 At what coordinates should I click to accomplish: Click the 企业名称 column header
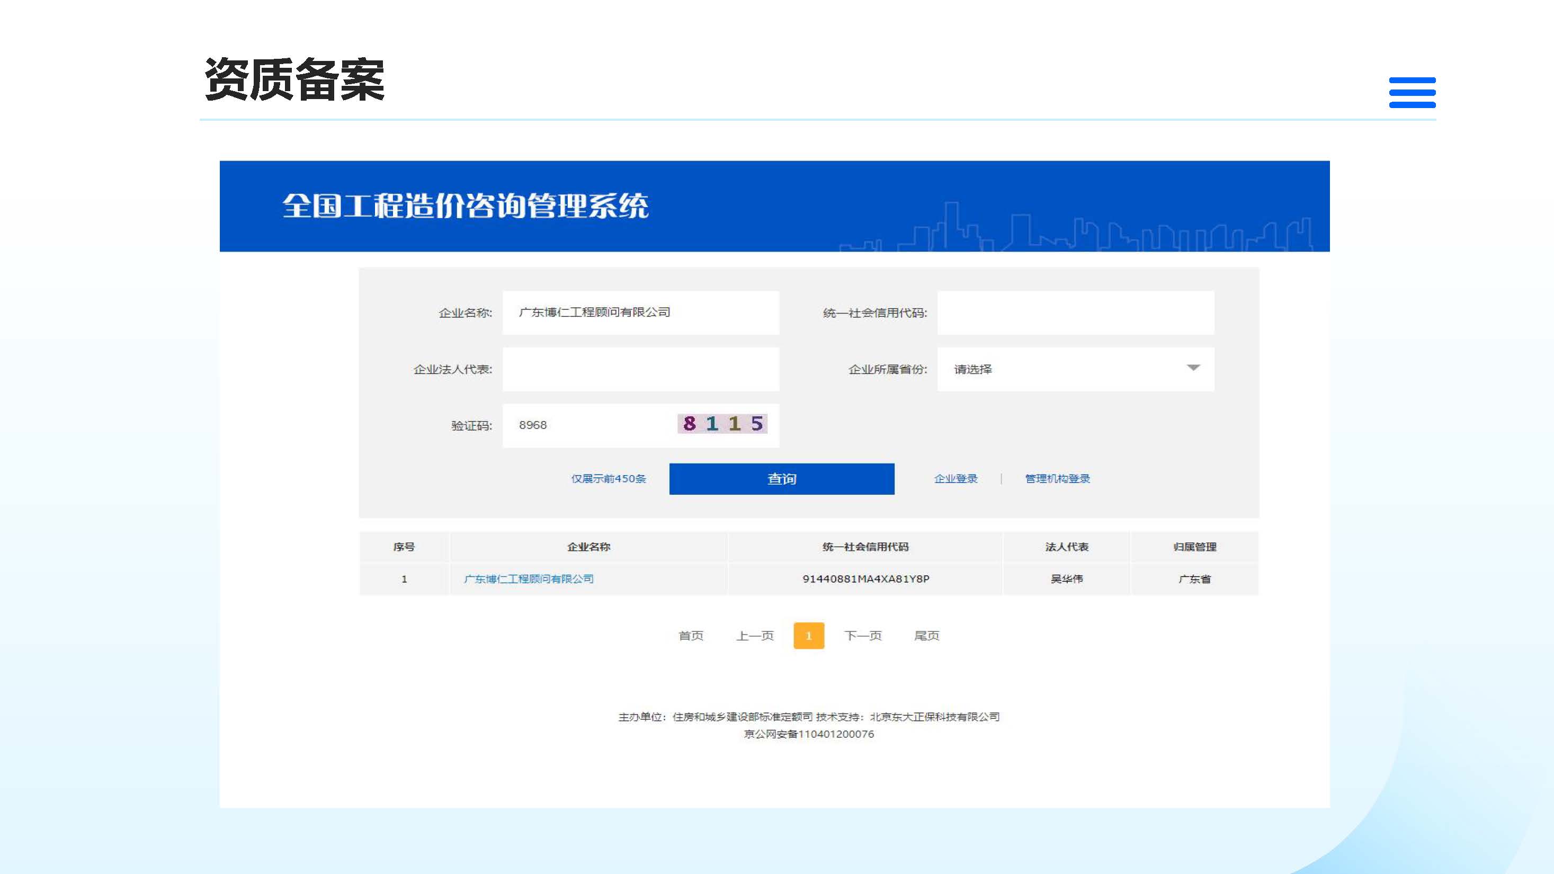pos(589,547)
